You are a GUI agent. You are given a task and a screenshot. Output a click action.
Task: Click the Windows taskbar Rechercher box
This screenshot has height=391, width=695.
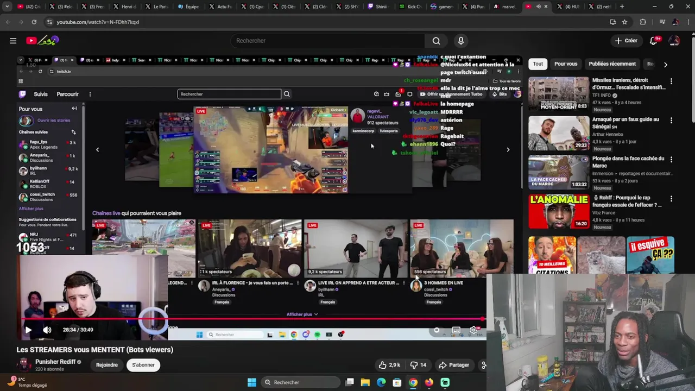pyautogui.click(x=300, y=382)
